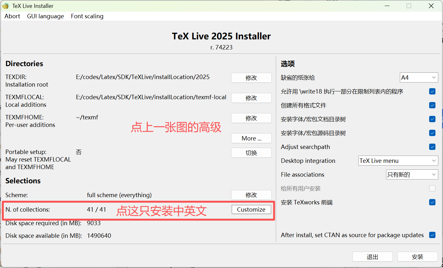Click the TeX Live Installer title bar icon
The image size is (443, 268).
click(6, 6)
